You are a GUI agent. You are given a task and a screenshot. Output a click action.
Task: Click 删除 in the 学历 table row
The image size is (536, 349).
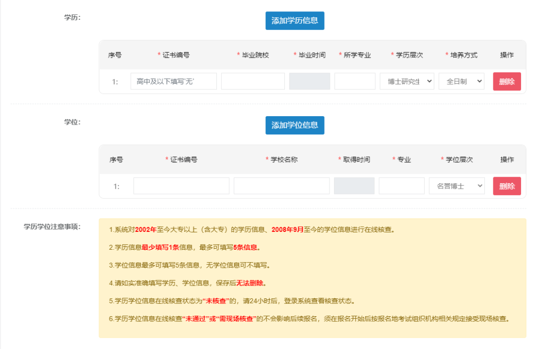point(507,81)
